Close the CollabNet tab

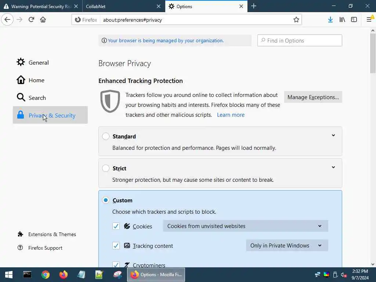pyautogui.click(x=159, y=7)
